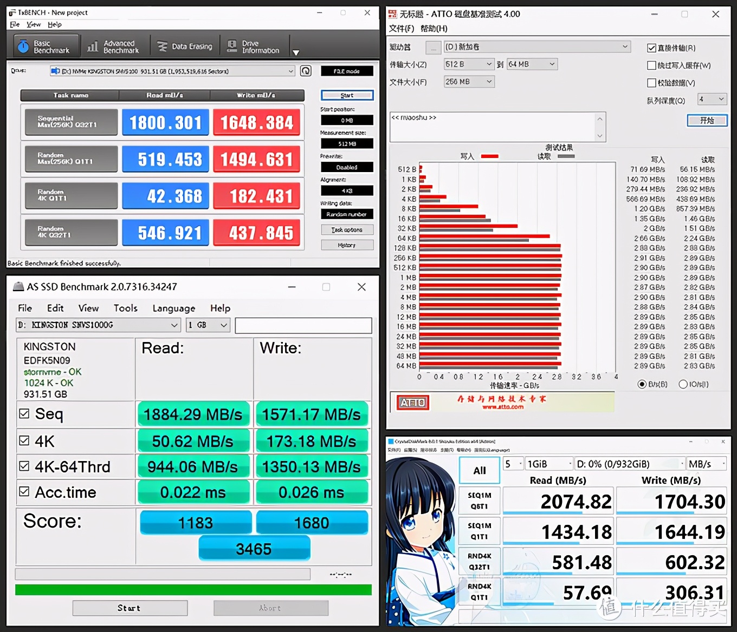Image resolution: width=737 pixels, height=632 pixels.
Task: Open the D: 0% drive dropdown in CrystalDiskMark
Action: [x=629, y=464]
